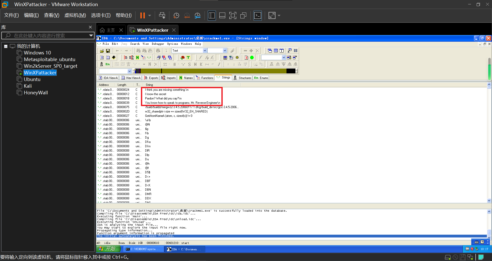The height and width of the screenshot is (261, 492).
Task: Open the debugger selection dropdown
Action: pyautogui.click(x=284, y=58)
